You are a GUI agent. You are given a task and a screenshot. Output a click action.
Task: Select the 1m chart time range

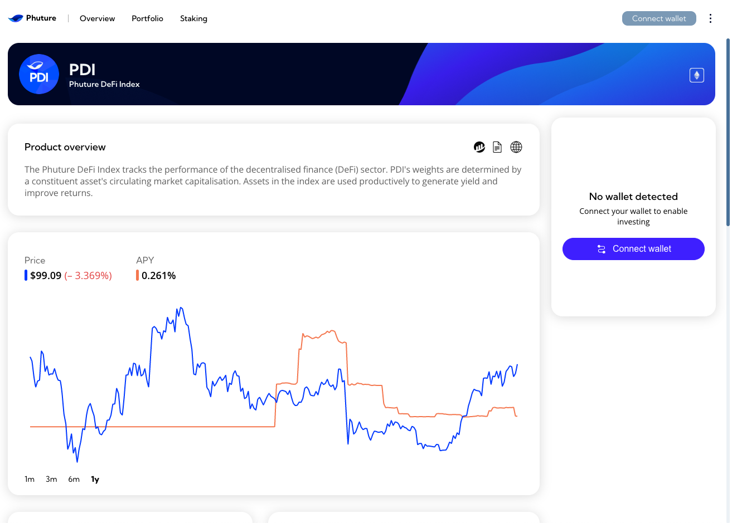[x=30, y=479]
